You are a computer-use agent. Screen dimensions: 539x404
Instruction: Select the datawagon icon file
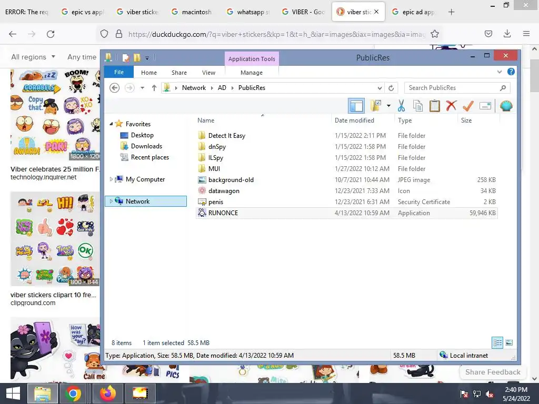coord(346,190)
